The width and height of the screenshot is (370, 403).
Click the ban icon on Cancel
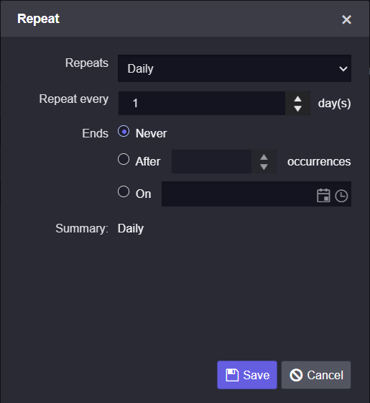point(296,375)
